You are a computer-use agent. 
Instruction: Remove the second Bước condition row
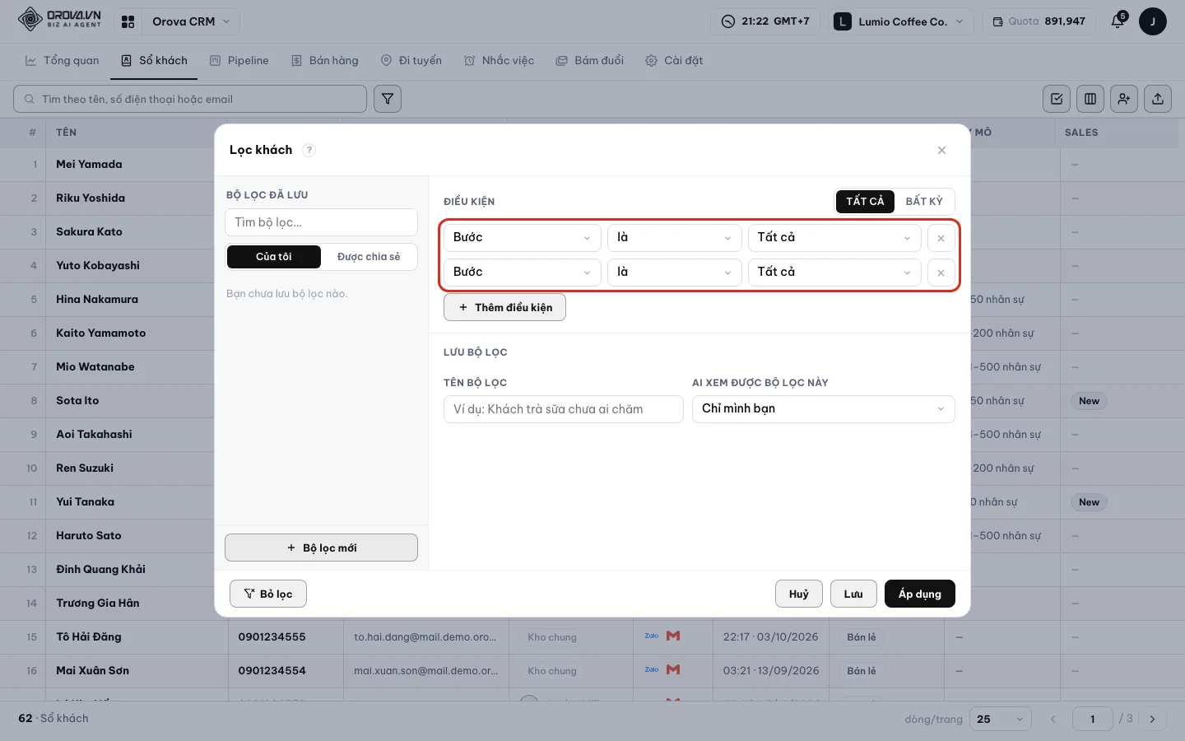pyautogui.click(x=941, y=273)
